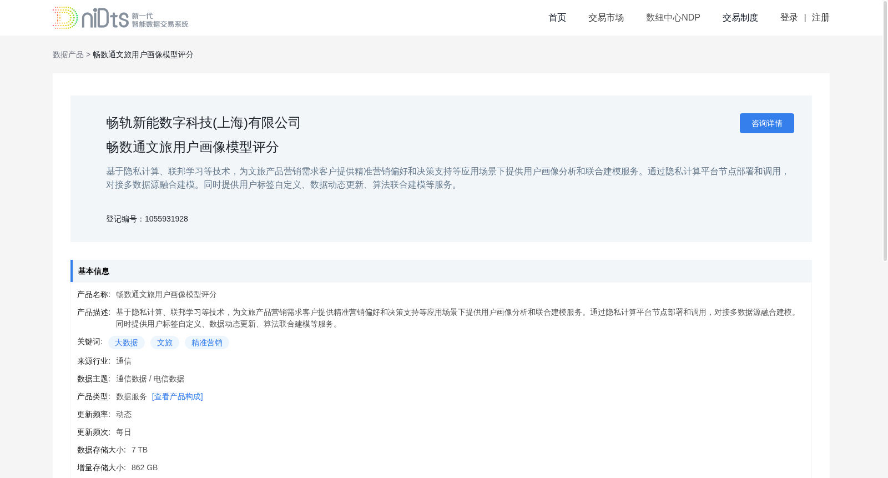Click the registration number 1055931928
This screenshot has height=478, width=888.
point(167,219)
